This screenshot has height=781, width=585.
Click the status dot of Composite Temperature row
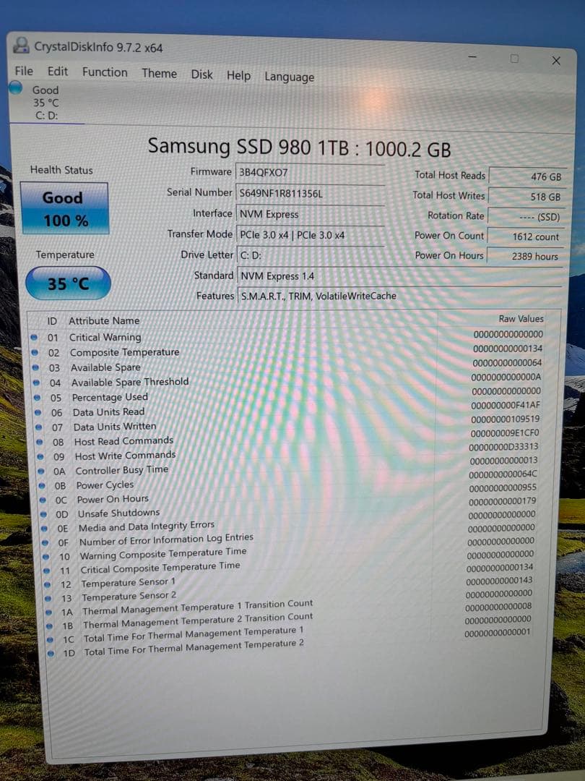(35, 352)
